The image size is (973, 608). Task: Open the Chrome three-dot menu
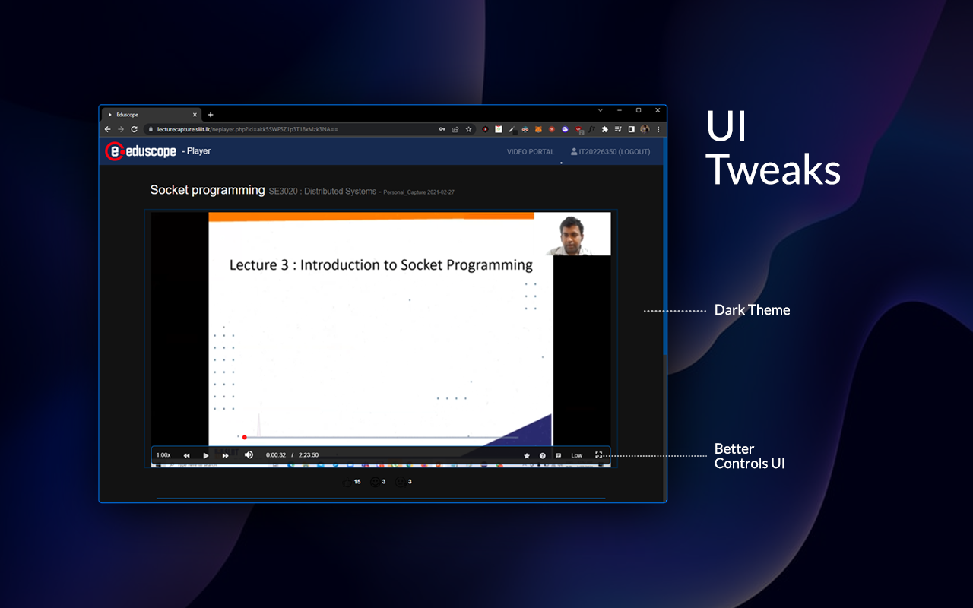click(x=658, y=129)
